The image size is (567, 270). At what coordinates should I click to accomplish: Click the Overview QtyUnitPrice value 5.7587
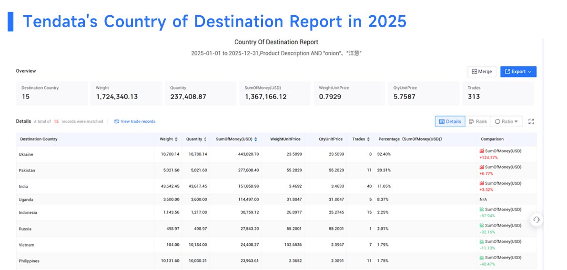click(404, 97)
